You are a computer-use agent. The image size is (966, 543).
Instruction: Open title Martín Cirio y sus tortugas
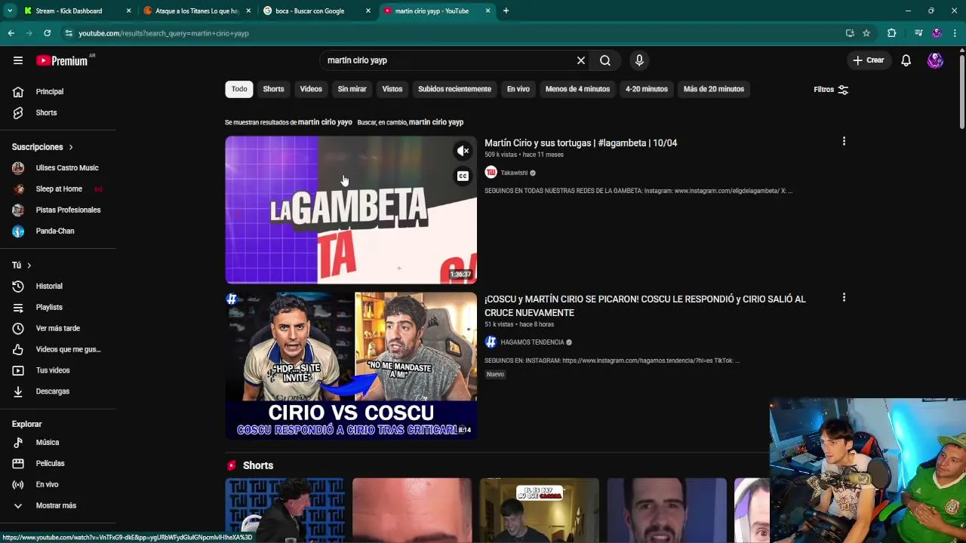580,143
